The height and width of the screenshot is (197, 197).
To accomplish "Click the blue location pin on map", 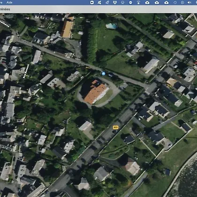I will click(x=103, y=74).
